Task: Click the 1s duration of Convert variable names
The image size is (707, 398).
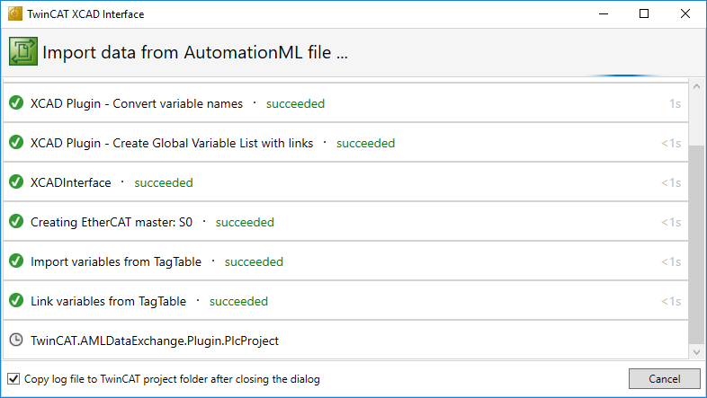Action: pyautogui.click(x=675, y=103)
